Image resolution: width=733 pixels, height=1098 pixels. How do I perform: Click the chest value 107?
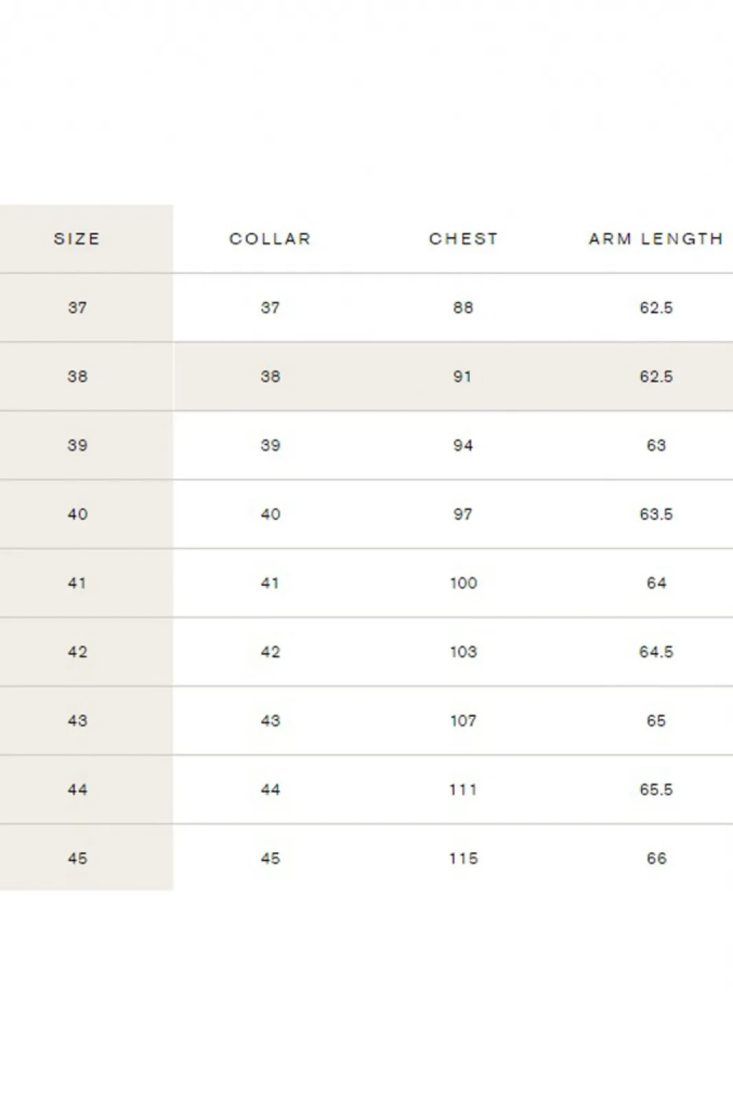click(463, 720)
